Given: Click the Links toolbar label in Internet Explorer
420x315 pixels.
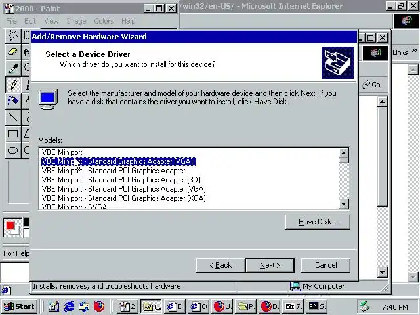Looking at the screenshot, I should (x=400, y=52).
